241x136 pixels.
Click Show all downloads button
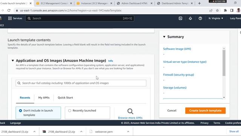tap(234, 131)
